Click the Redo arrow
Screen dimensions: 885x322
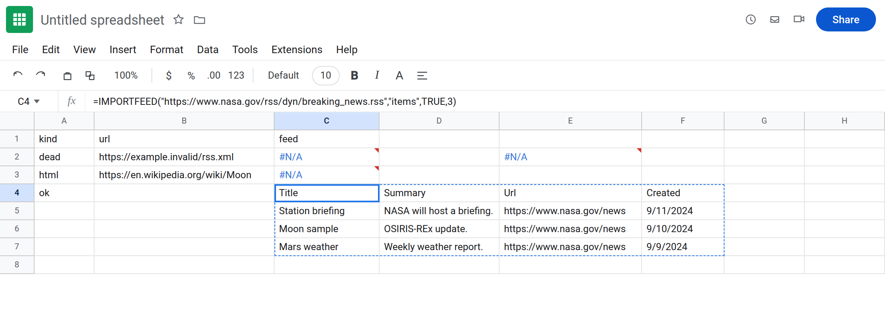40,75
